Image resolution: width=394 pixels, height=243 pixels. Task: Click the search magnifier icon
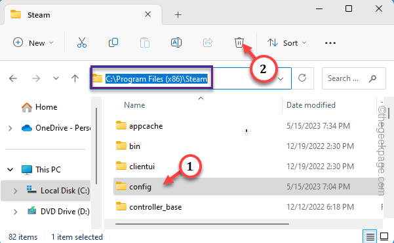click(373, 78)
